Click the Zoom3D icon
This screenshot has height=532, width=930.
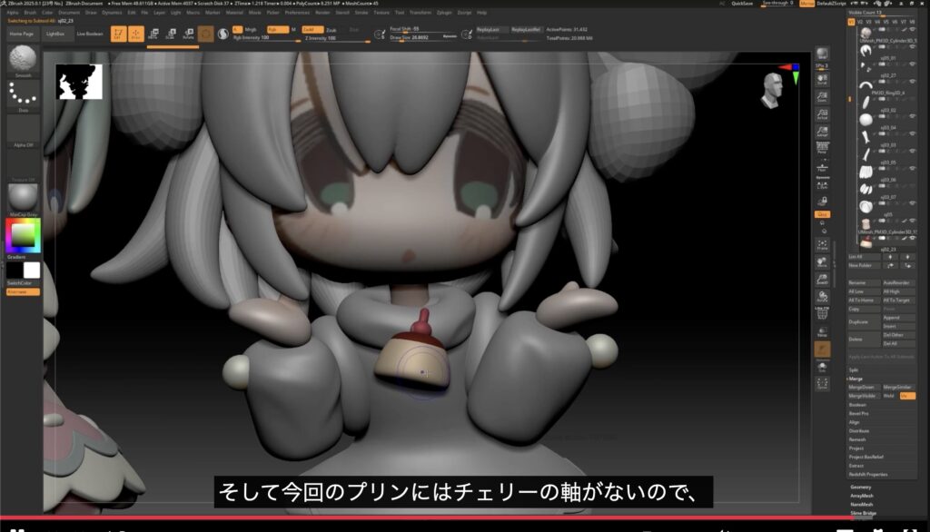pyautogui.click(x=822, y=279)
